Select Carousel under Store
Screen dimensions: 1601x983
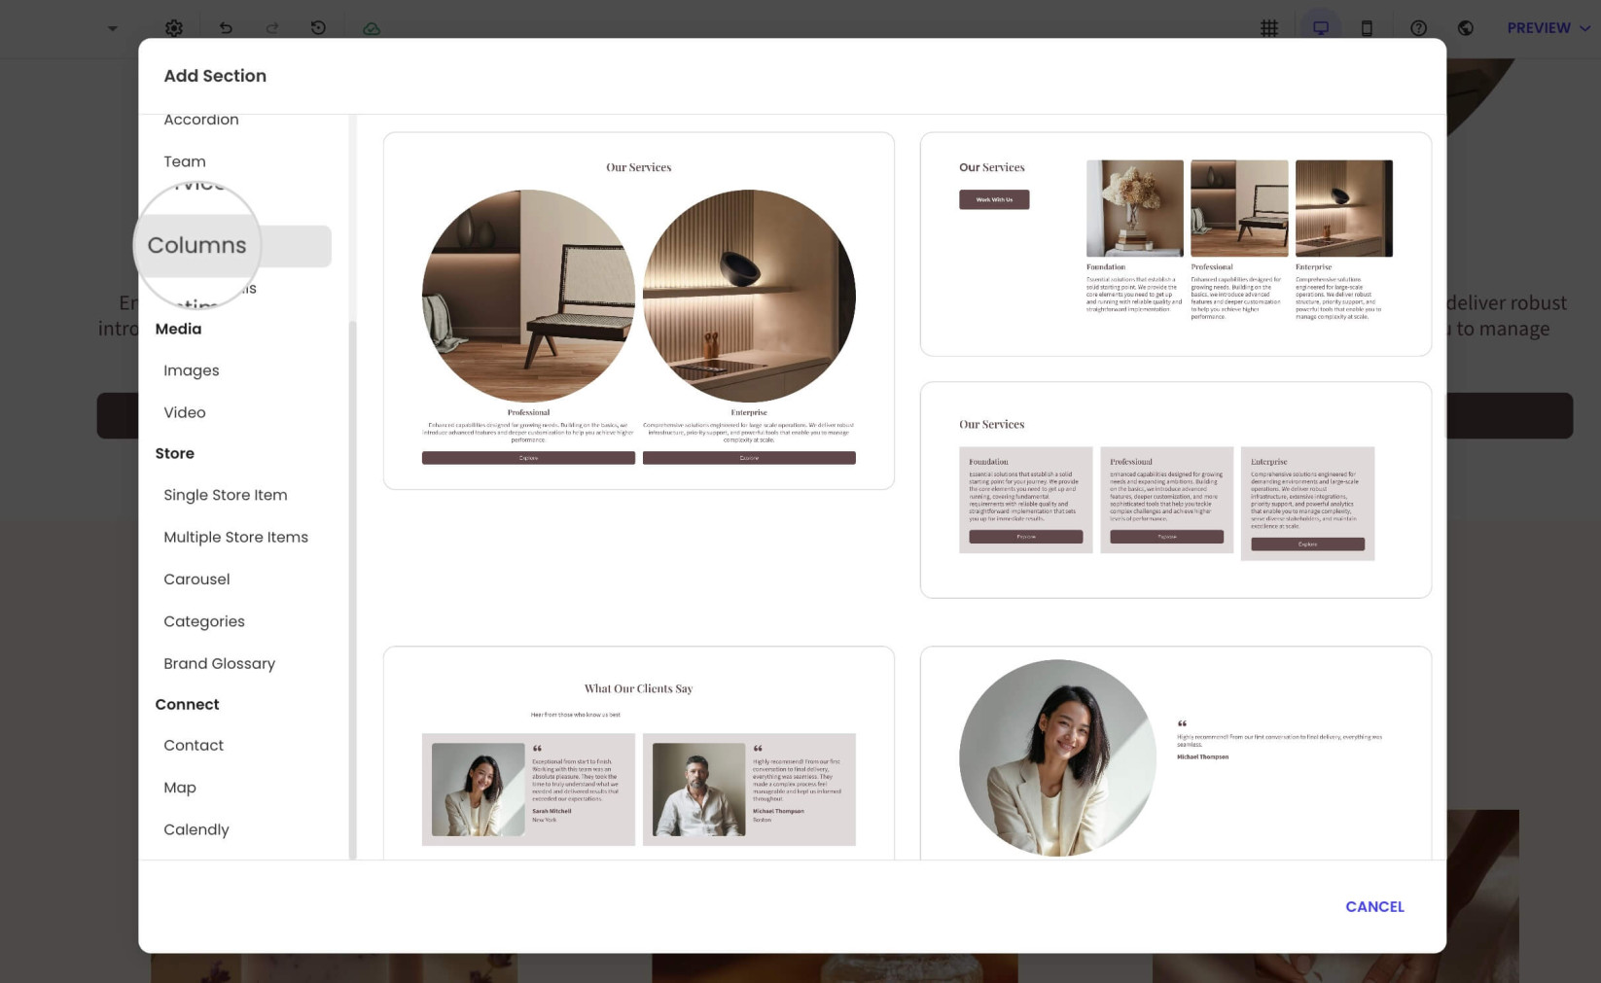(x=196, y=579)
